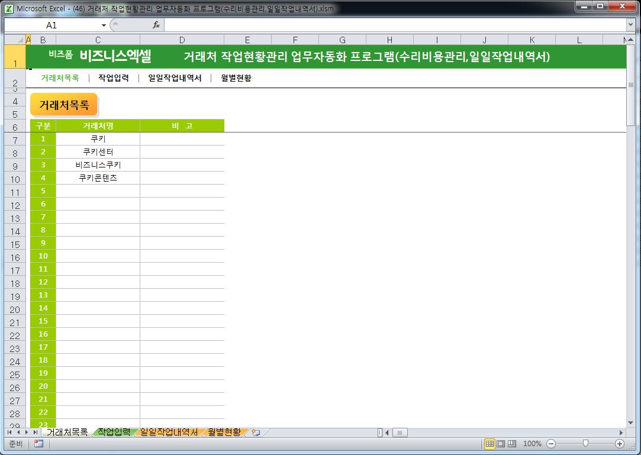
Task: Click the zoom slider handle
Action: pos(585,444)
